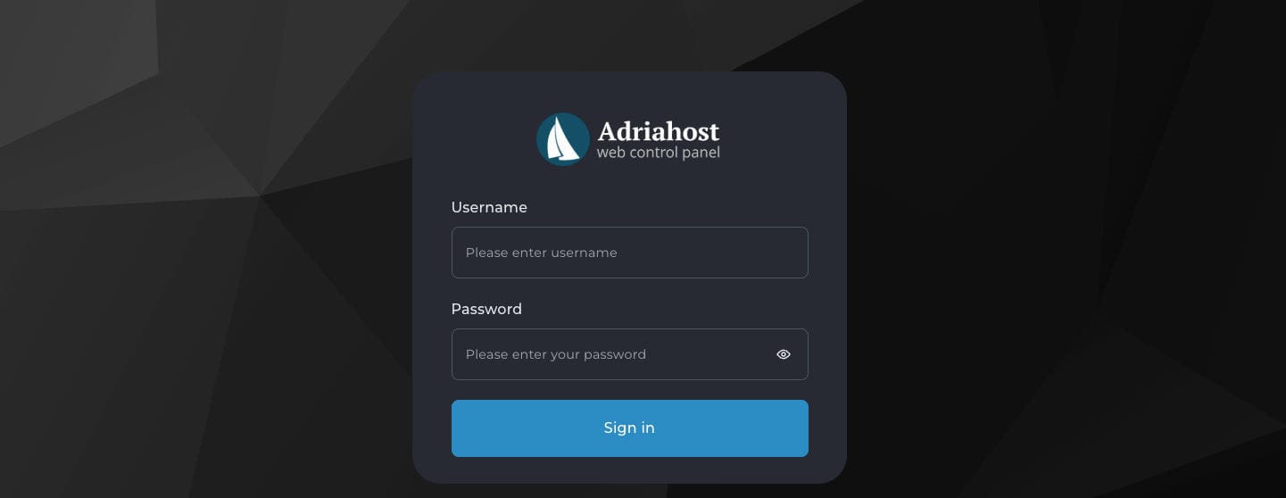Click the Adriahost sailboat logo icon
Screen dimensions: 1286x498
coord(563,139)
